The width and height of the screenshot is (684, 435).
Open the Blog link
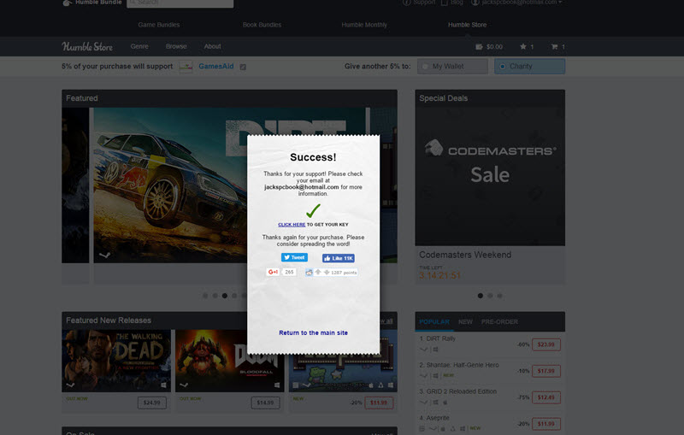tap(452, 3)
